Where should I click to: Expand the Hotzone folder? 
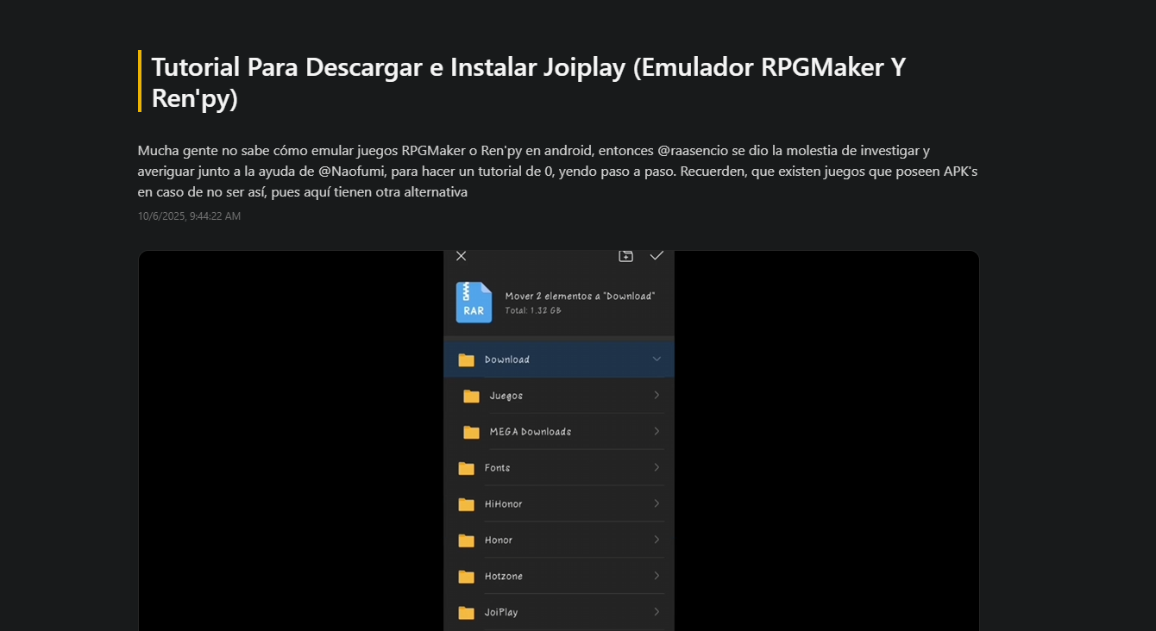(657, 576)
